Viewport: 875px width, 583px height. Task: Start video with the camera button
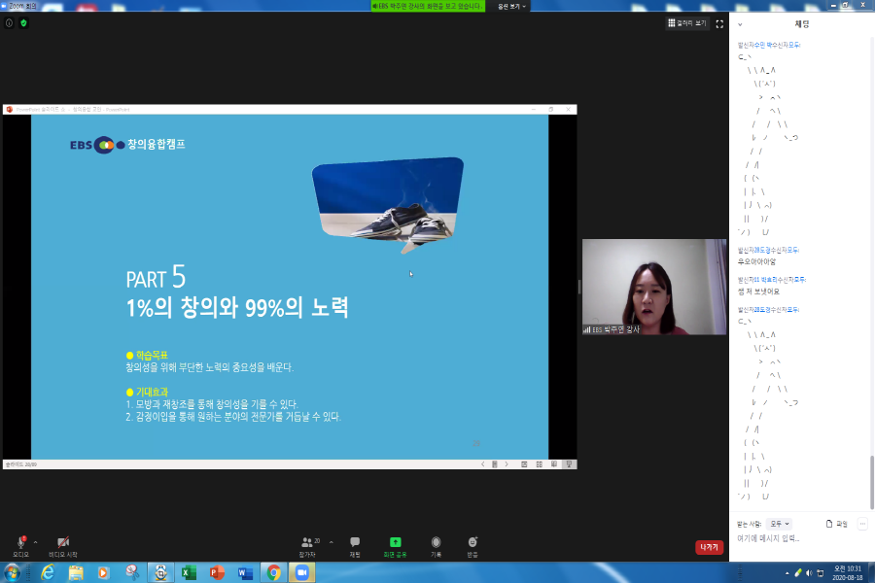[63, 542]
